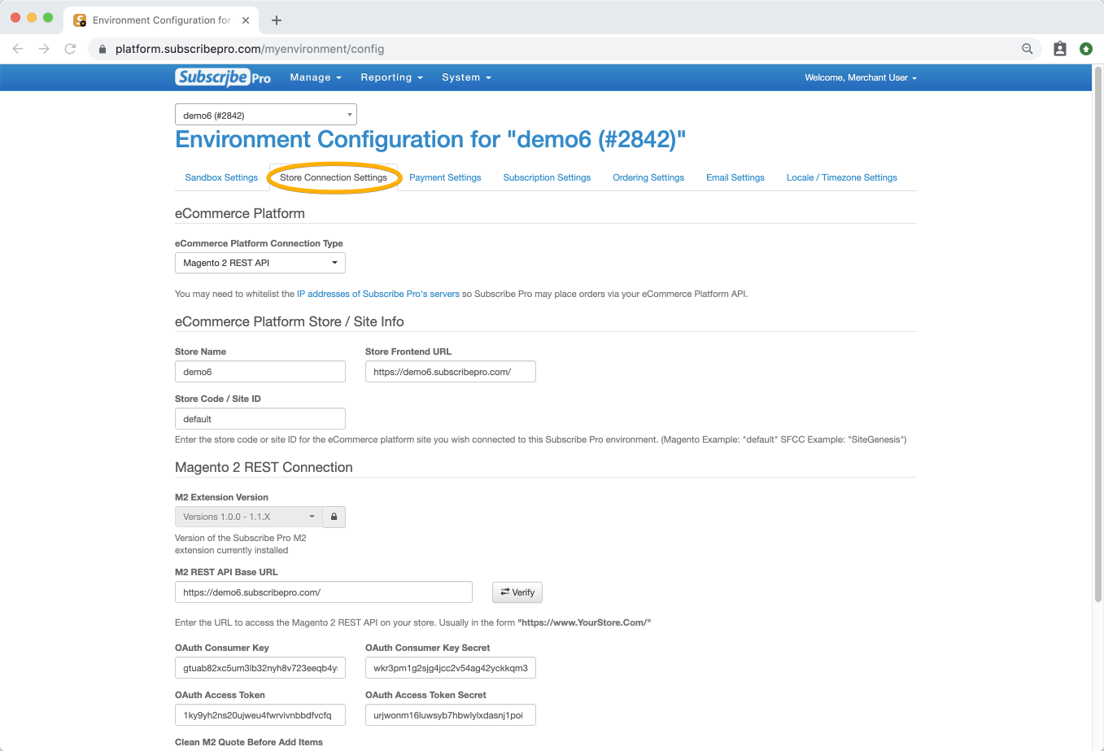
Task: Reload the page with refresh icon
Action: click(70, 49)
